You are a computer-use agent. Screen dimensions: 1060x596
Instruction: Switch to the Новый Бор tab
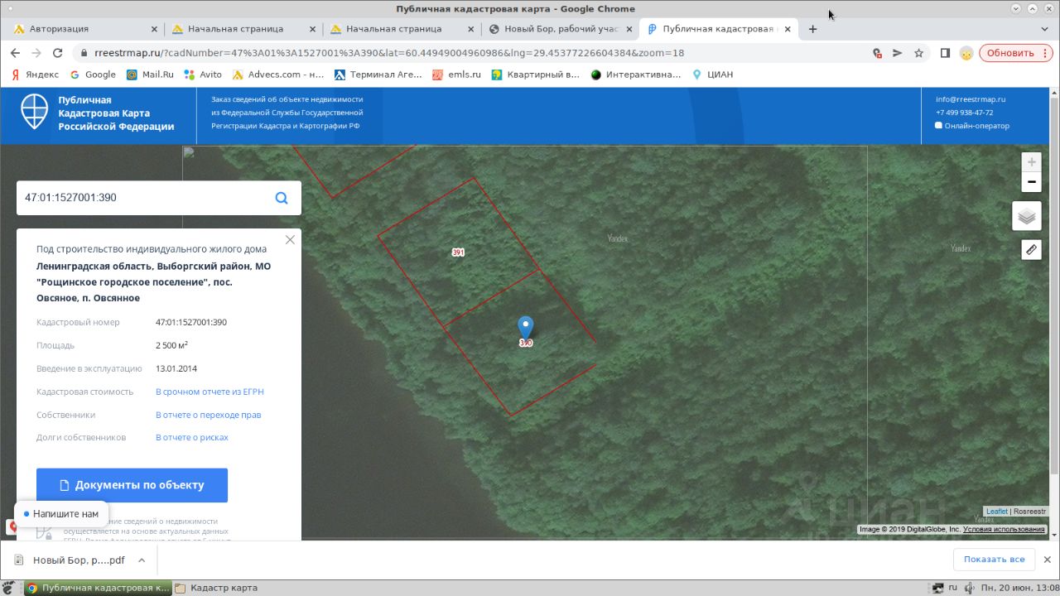[561, 29]
